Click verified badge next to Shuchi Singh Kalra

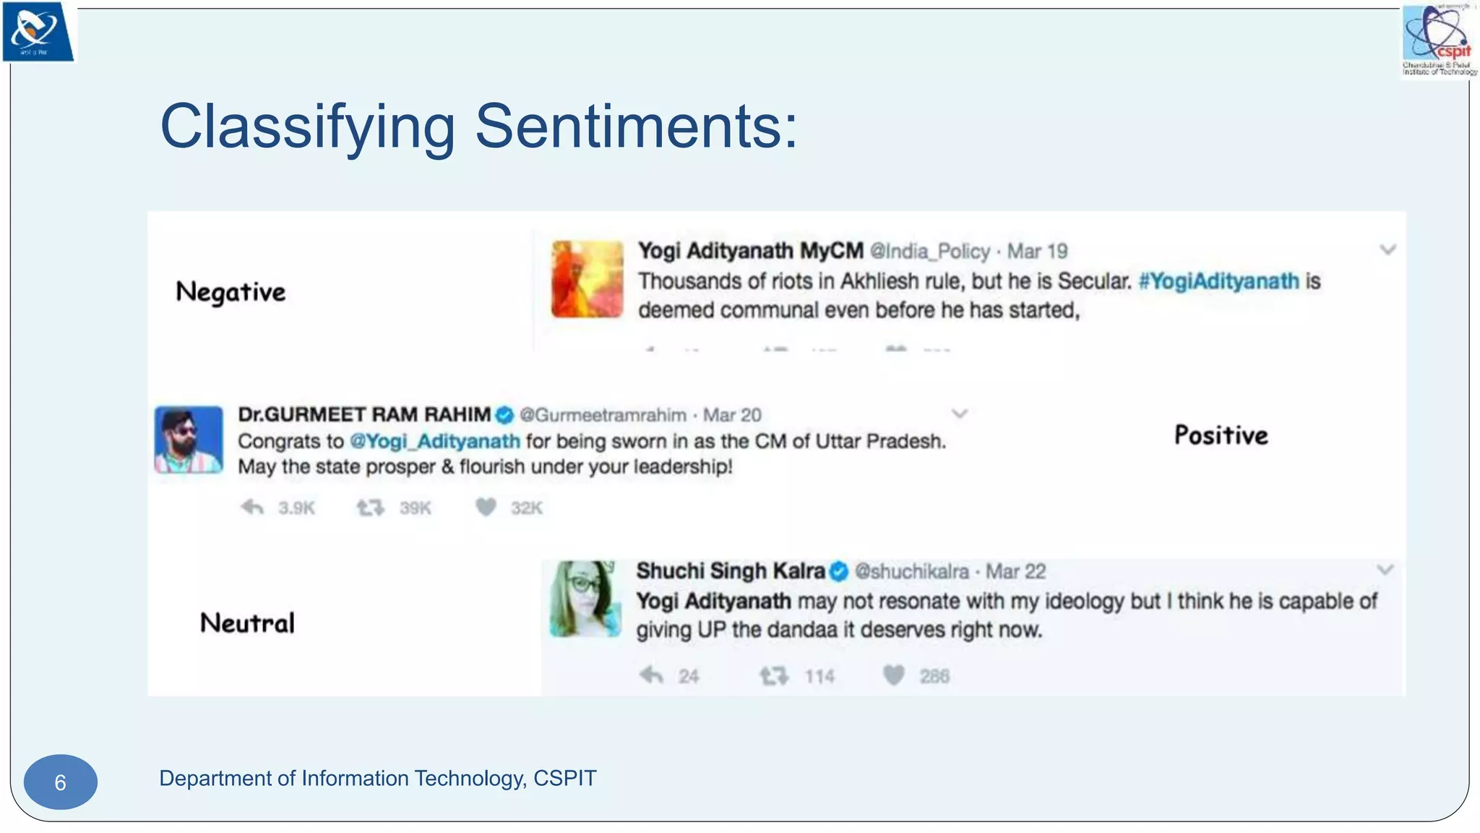(838, 572)
